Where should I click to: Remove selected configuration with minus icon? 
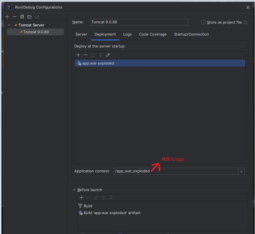click(x=15, y=17)
